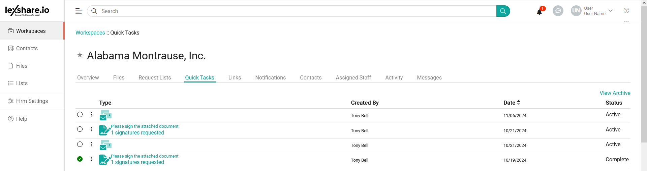The width and height of the screenshot is (647, 171).
Task: Open the 11/06/2024 message task icon
Action: [x=105, y=115]
